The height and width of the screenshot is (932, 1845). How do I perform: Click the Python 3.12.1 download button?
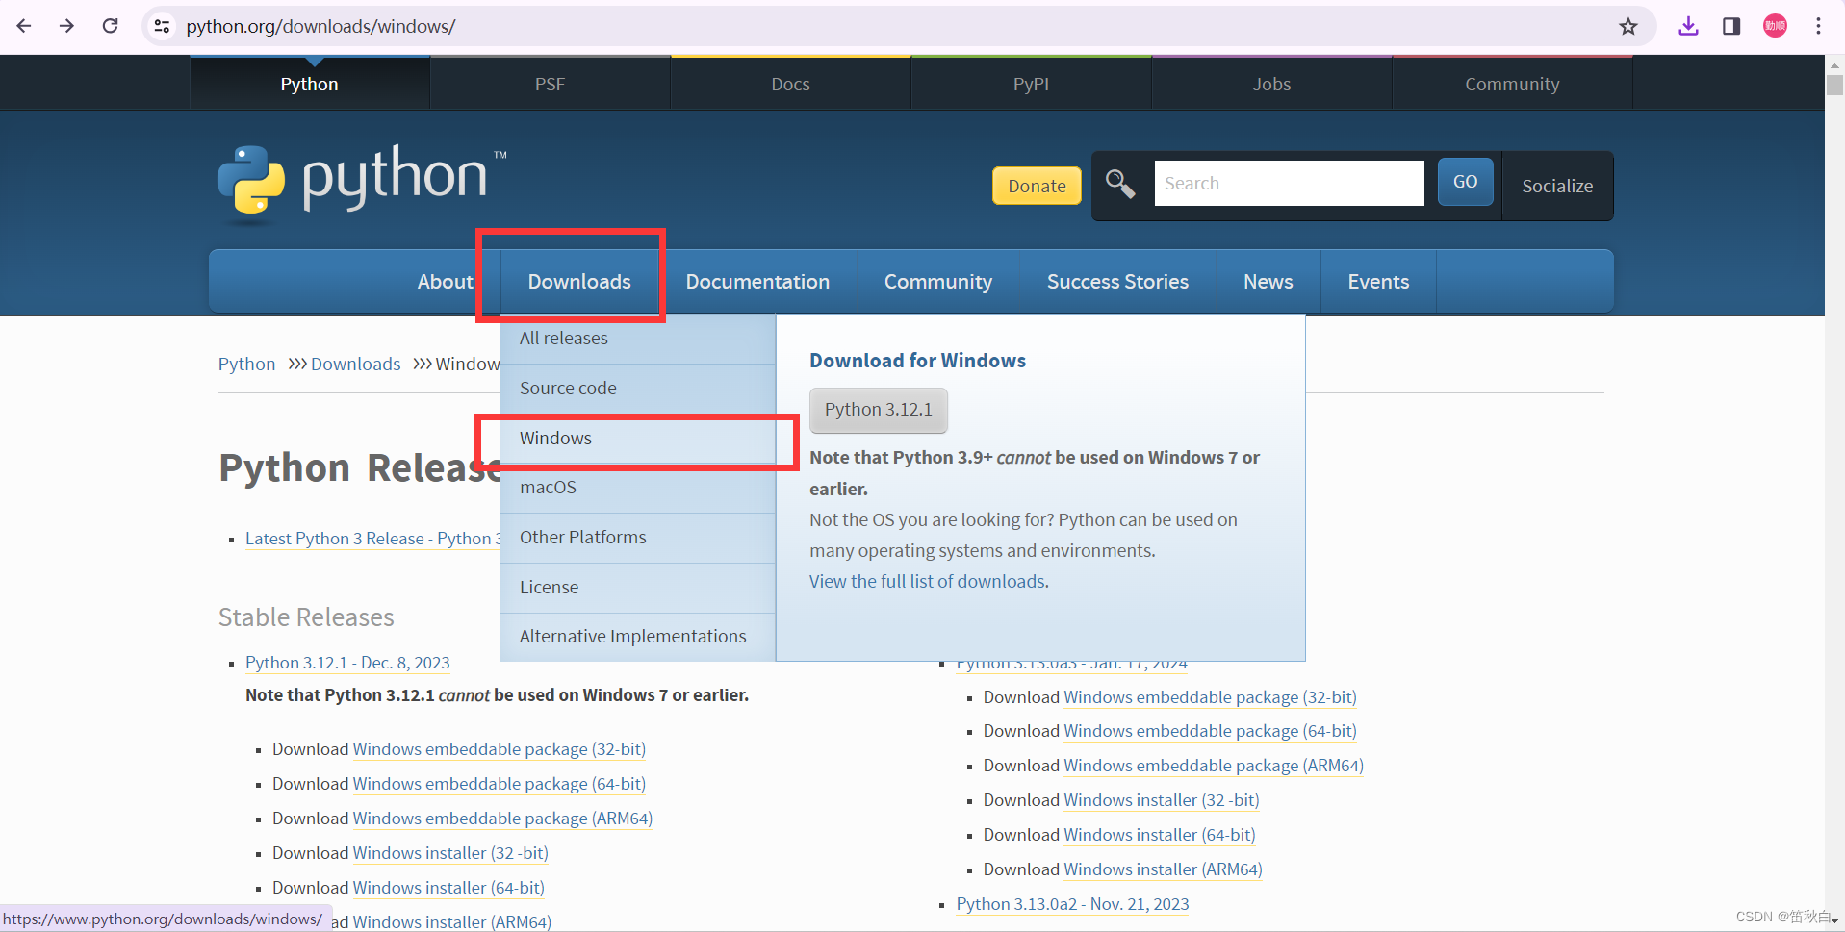879,410
